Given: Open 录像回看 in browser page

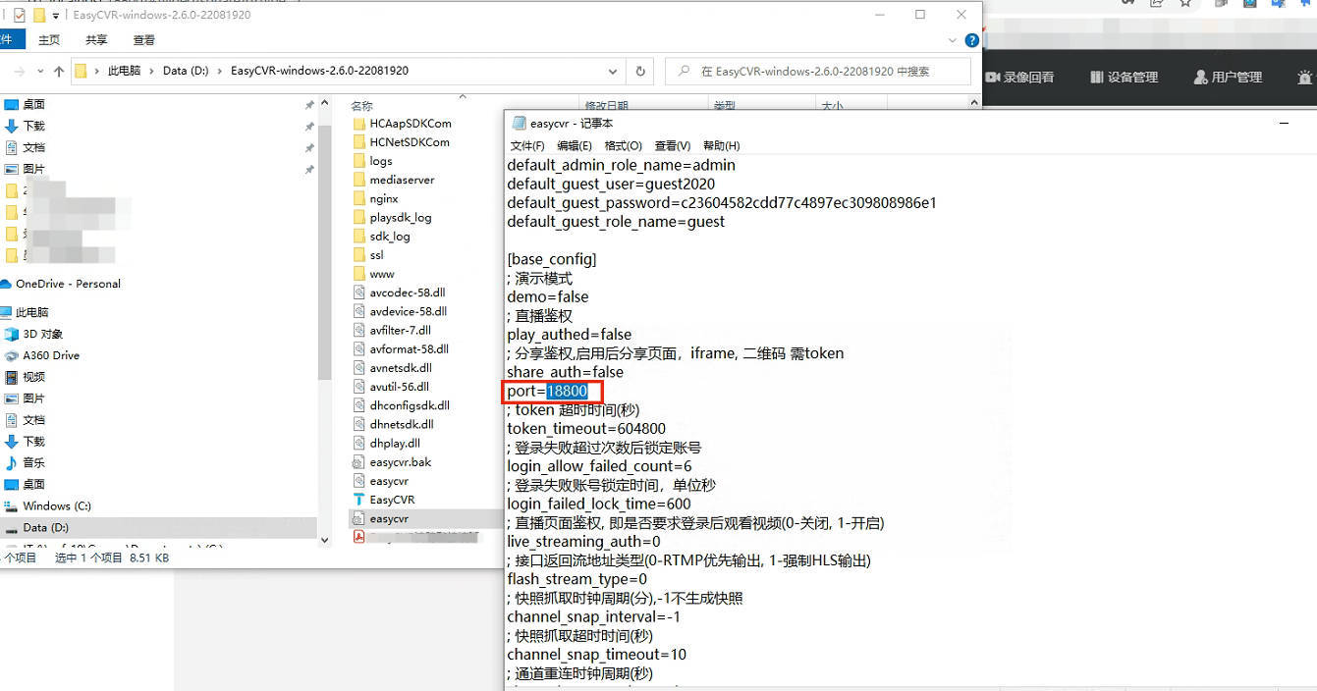Looking at the screenshot, I should coord(1019,77).
